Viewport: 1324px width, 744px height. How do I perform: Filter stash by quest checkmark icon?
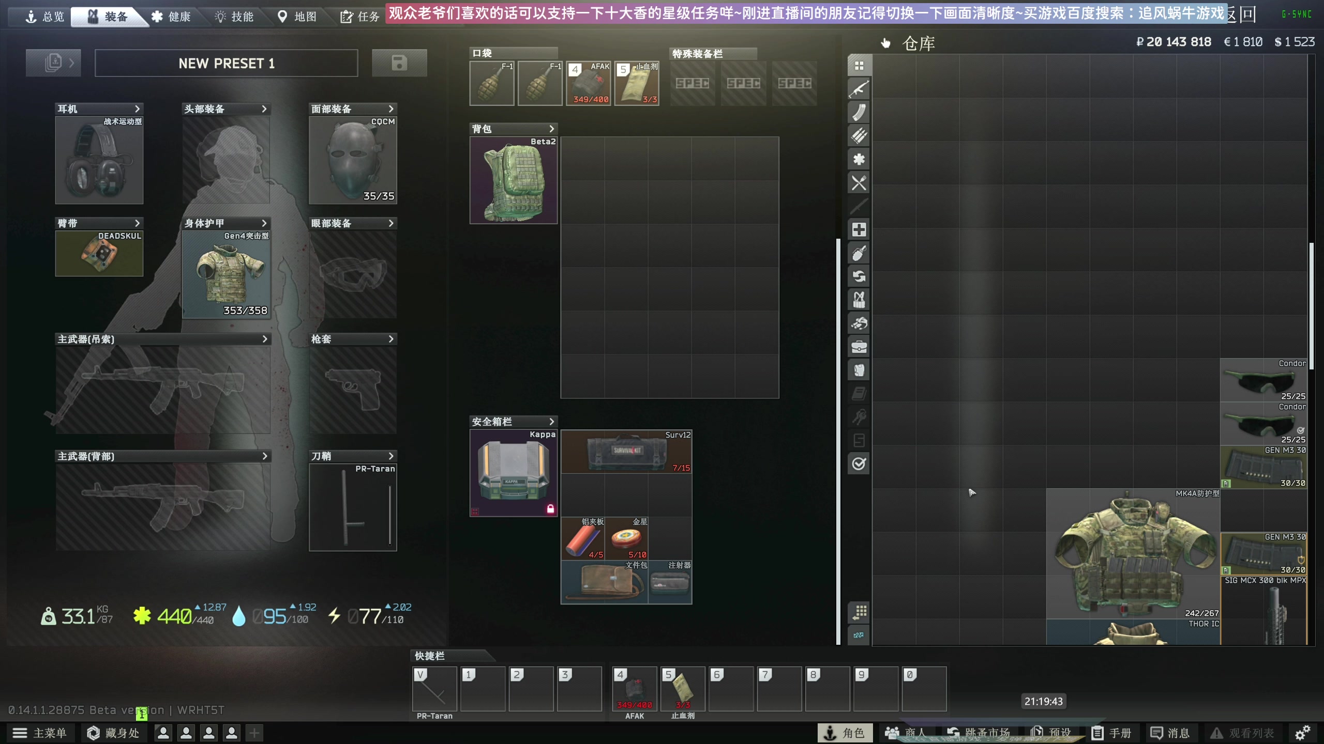(x=859, y=463)
